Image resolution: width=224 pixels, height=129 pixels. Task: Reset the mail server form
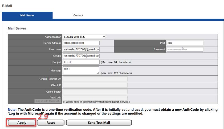tap(51, 123)
